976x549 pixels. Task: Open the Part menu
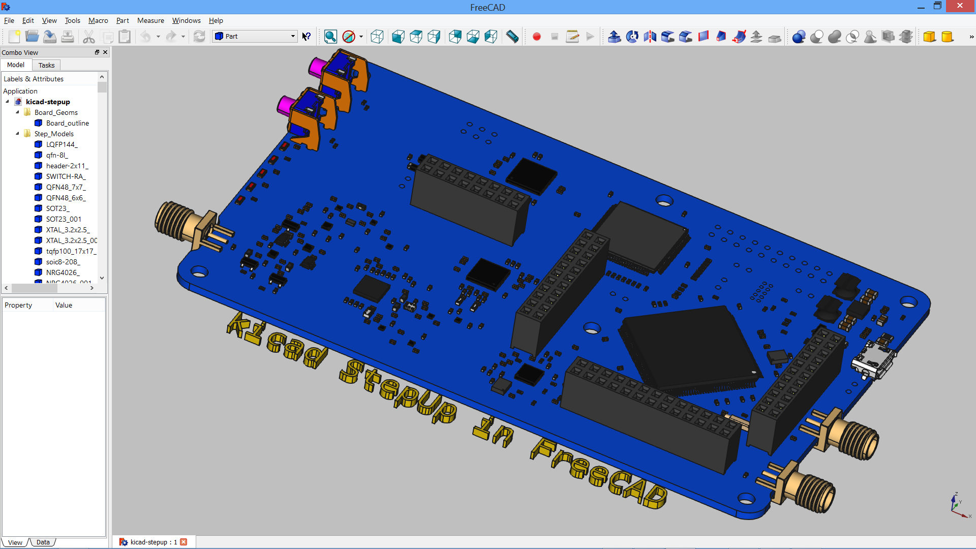[x=121, y=20]
